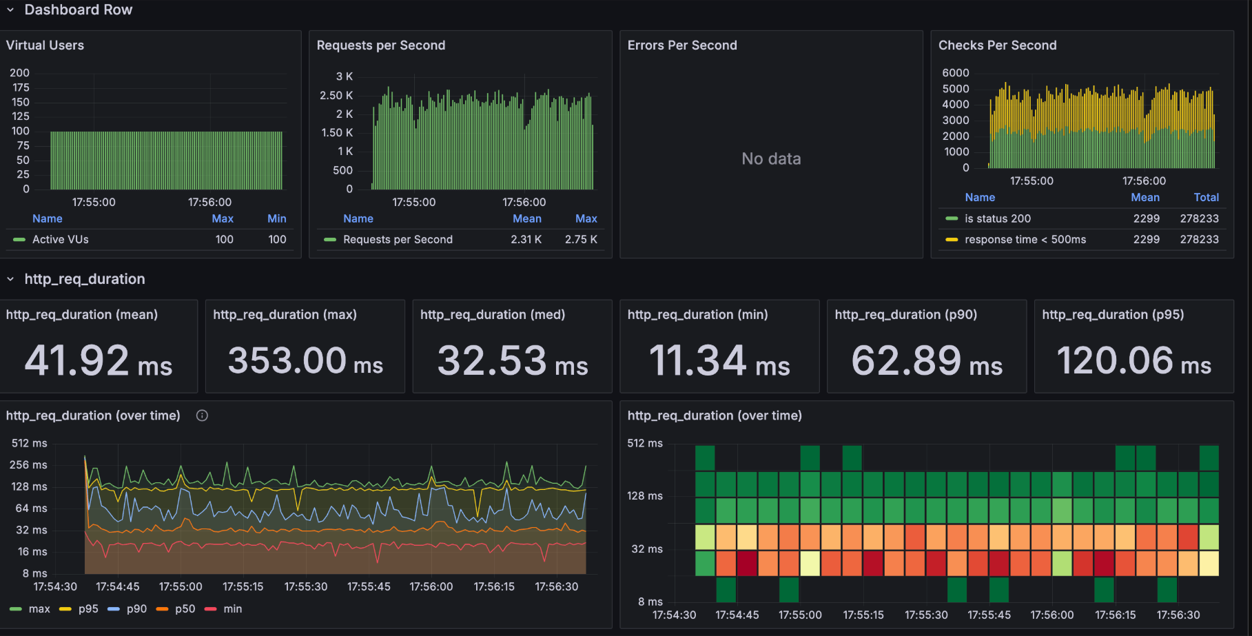Open the http_req_duration row title
Screen dimensions: 1252x636
[x=85, y=279]
